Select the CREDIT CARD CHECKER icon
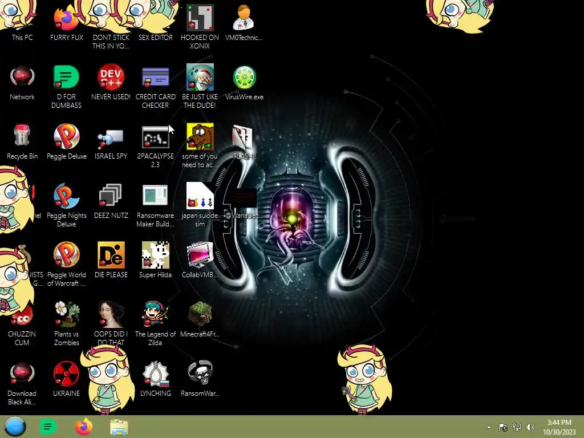This screenshot has height=438, width=584. point(155,87)
